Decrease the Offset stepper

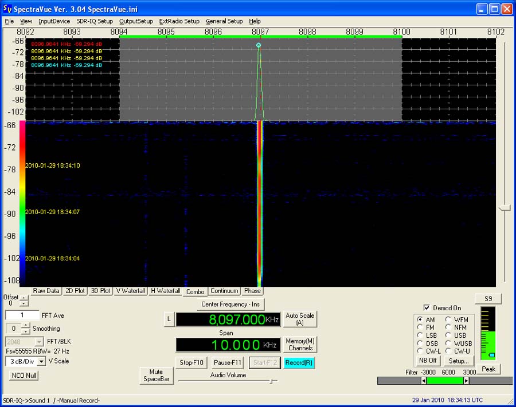(x=24, y=303)
